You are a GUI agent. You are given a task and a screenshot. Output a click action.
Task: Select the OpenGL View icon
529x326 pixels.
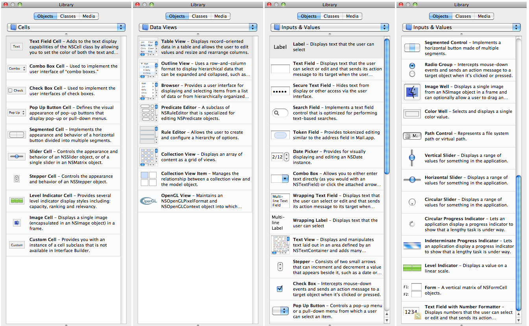148,201
